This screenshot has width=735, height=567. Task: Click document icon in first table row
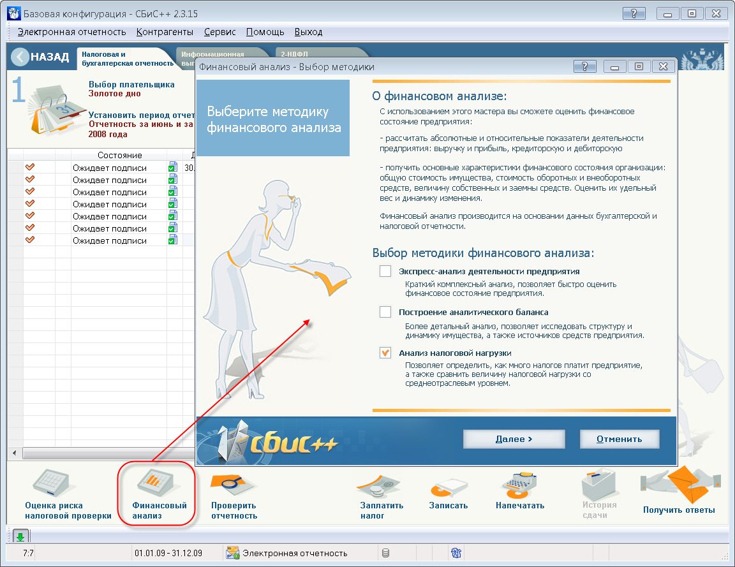[173, 167]
